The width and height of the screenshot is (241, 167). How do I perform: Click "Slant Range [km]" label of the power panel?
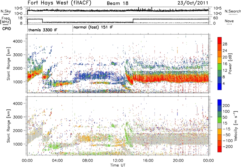coord(8,64)
